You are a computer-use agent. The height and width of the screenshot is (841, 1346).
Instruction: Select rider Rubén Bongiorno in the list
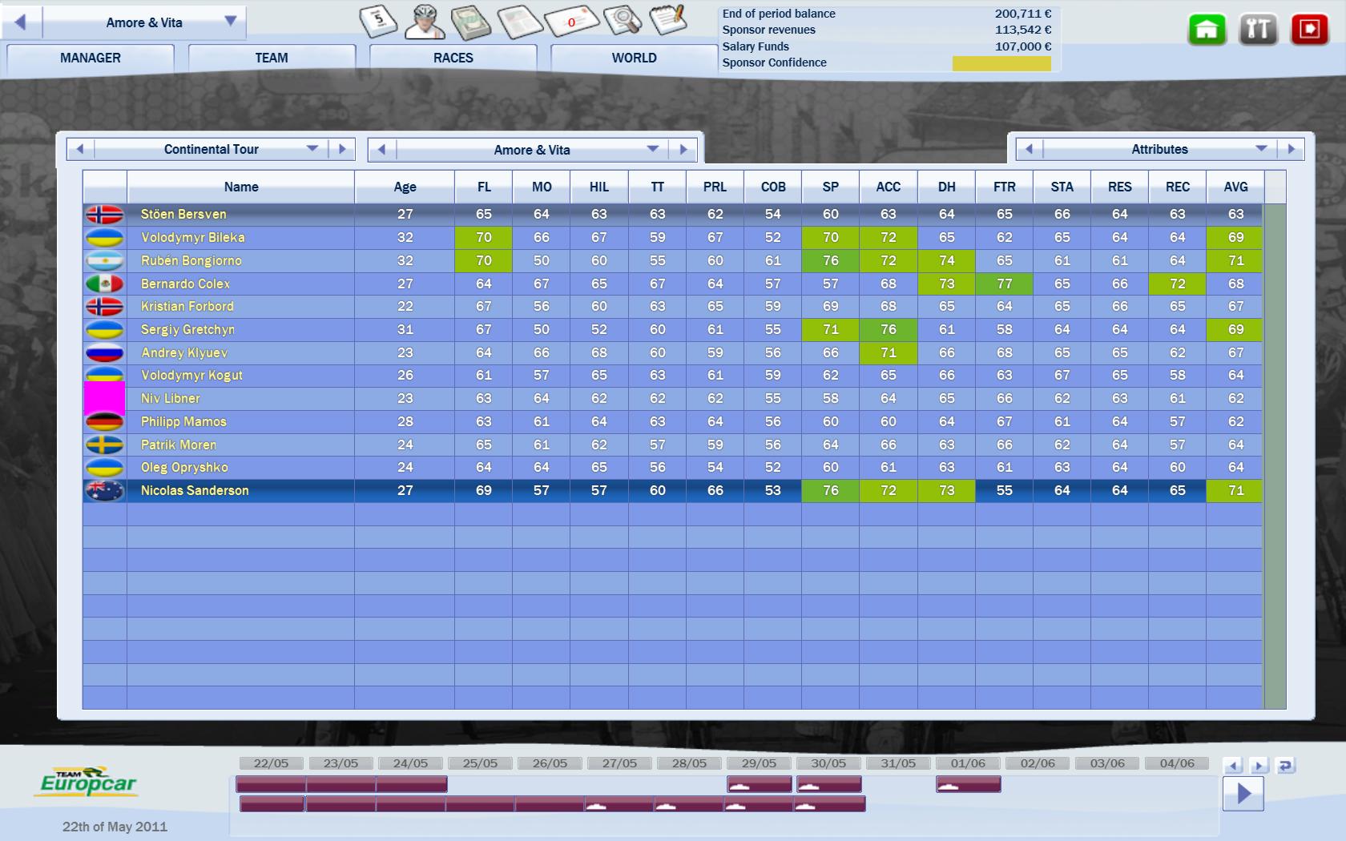(191, 260)
